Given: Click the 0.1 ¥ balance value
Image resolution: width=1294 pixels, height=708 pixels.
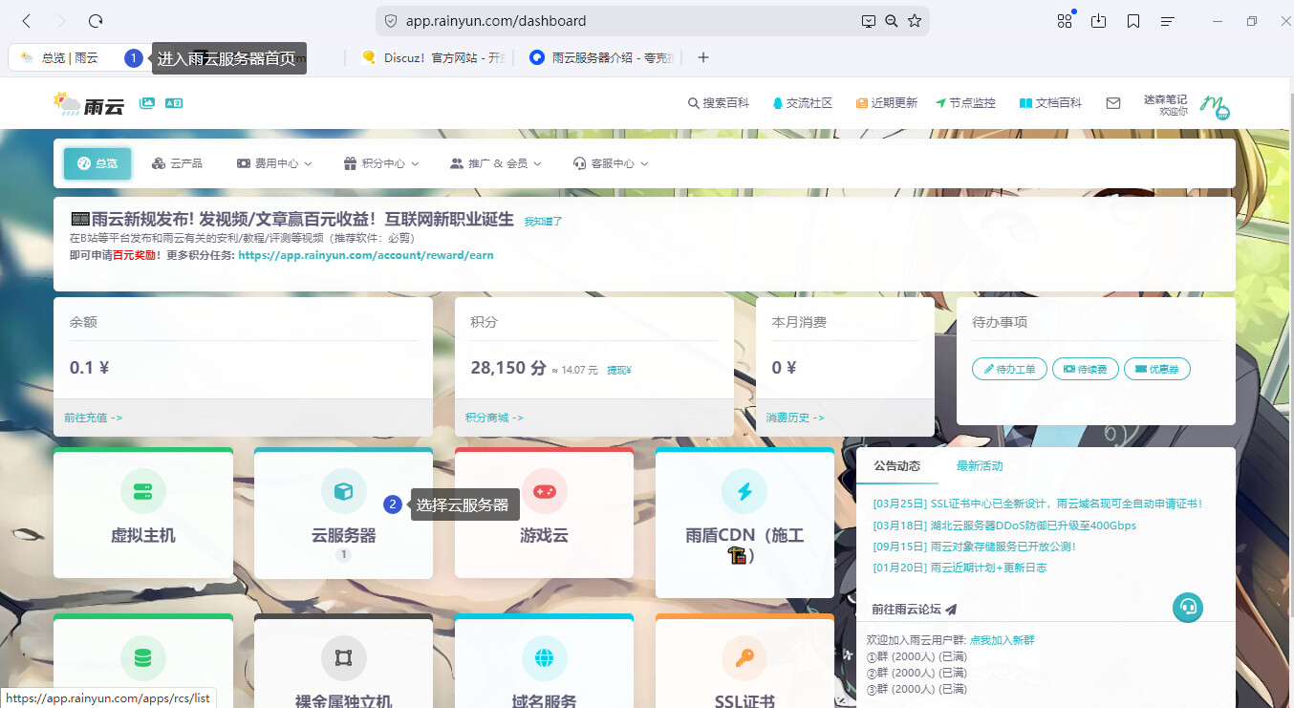Looking at the screenshot, I should (x=90, y=368).
